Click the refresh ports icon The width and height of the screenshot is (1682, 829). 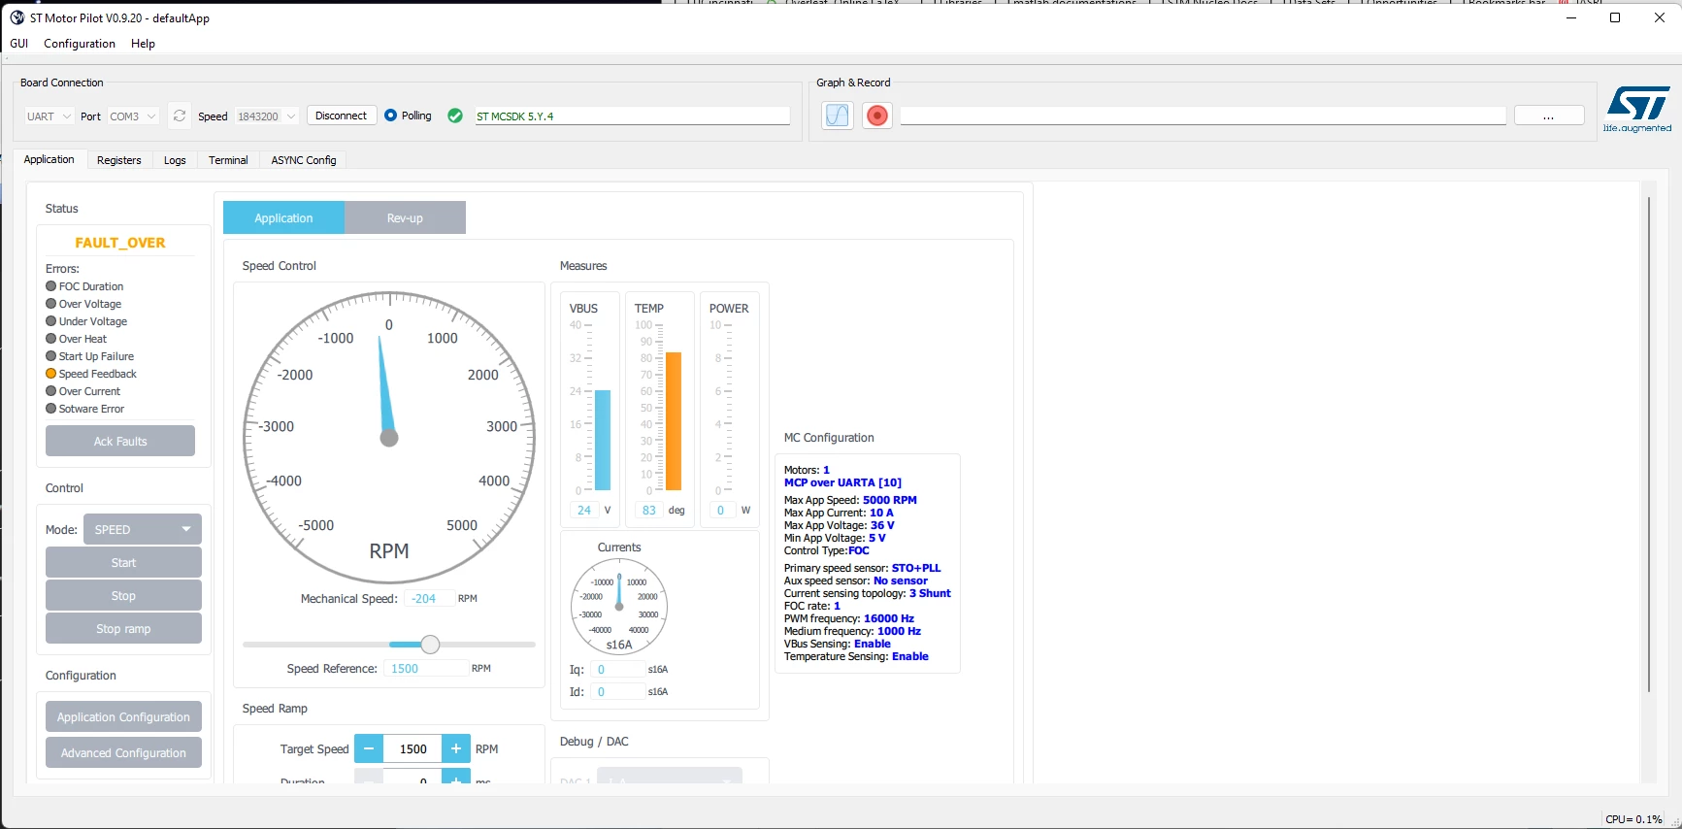click(x=180, y=116)
